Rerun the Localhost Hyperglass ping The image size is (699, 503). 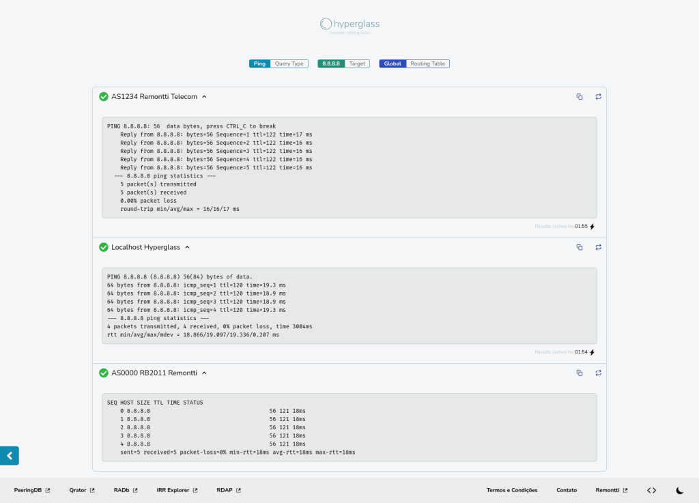point(598,247)
